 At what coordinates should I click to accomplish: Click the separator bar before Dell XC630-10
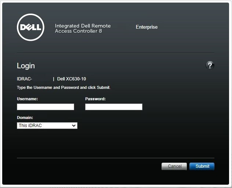click(x=54, y=79)
